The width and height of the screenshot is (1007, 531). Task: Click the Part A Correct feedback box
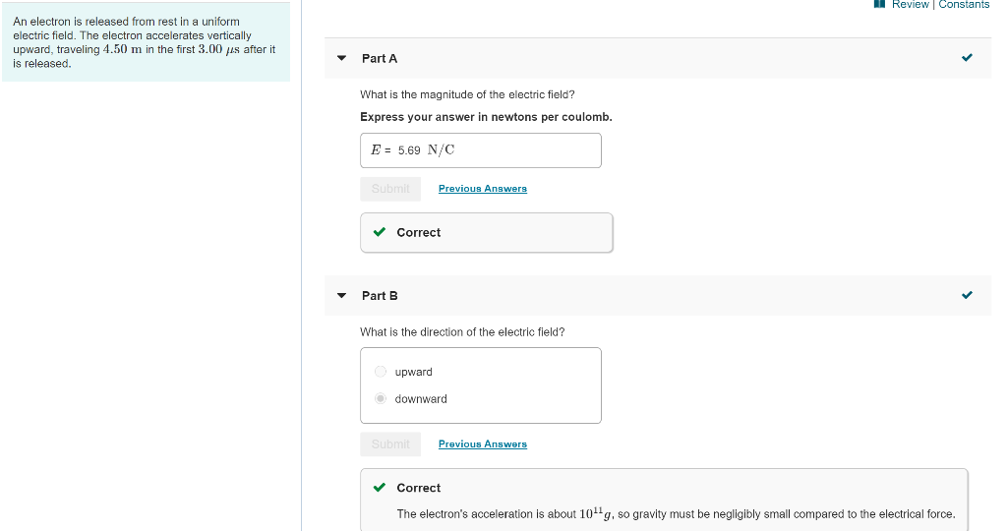486,233
